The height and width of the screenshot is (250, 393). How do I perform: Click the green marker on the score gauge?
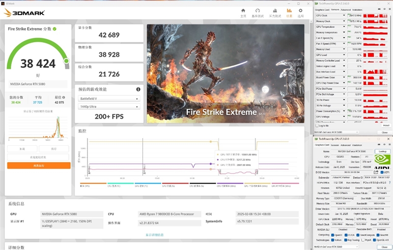click(66, 61)
